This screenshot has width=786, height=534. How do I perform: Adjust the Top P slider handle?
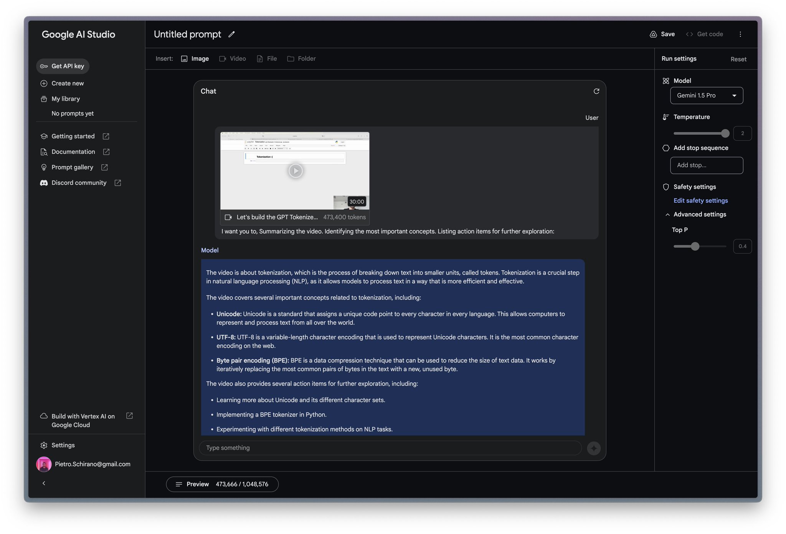(x=695, y=246)
